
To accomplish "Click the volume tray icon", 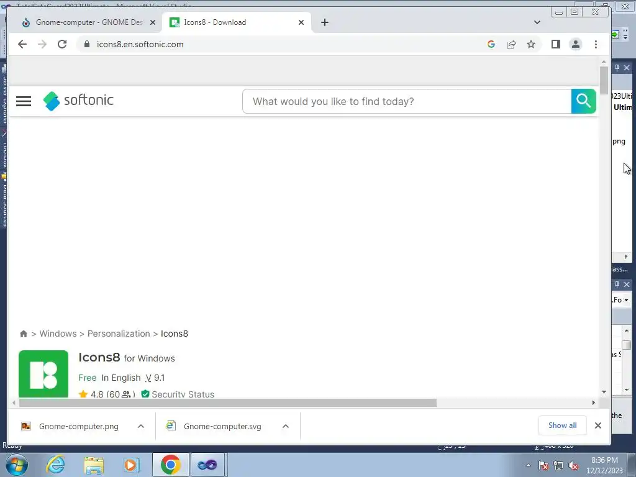I will click(x=573, y=465).
